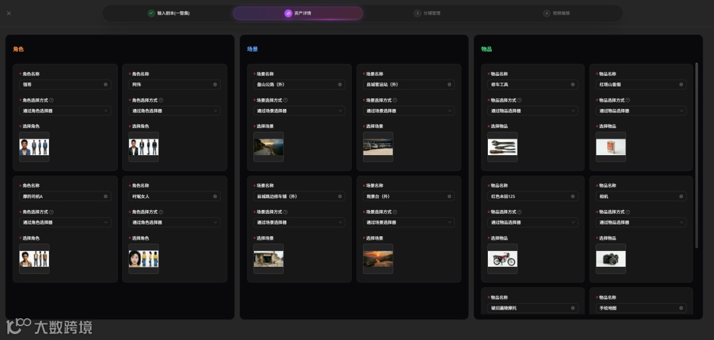Screen dimensions: 714x340
Task: Clear the 县城路边修车铺（外） scene name
Action: pos(340,196)
